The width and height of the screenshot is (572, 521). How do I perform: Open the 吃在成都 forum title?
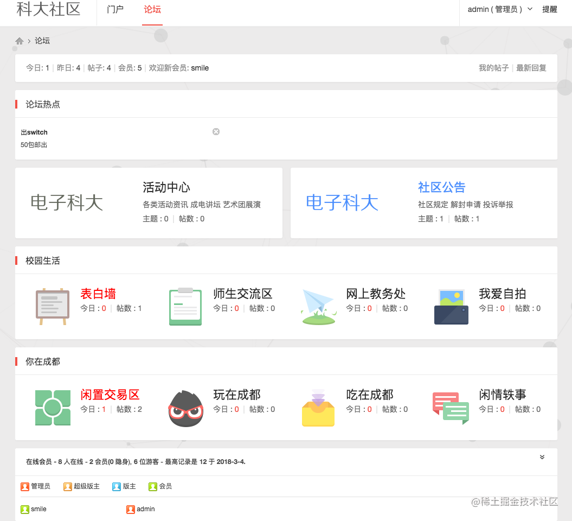[370, 395]
